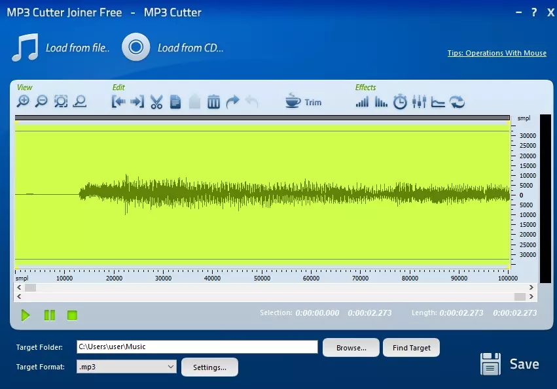Click the Load from file music note icon
557x389 pixels.
tap(25, 47)
